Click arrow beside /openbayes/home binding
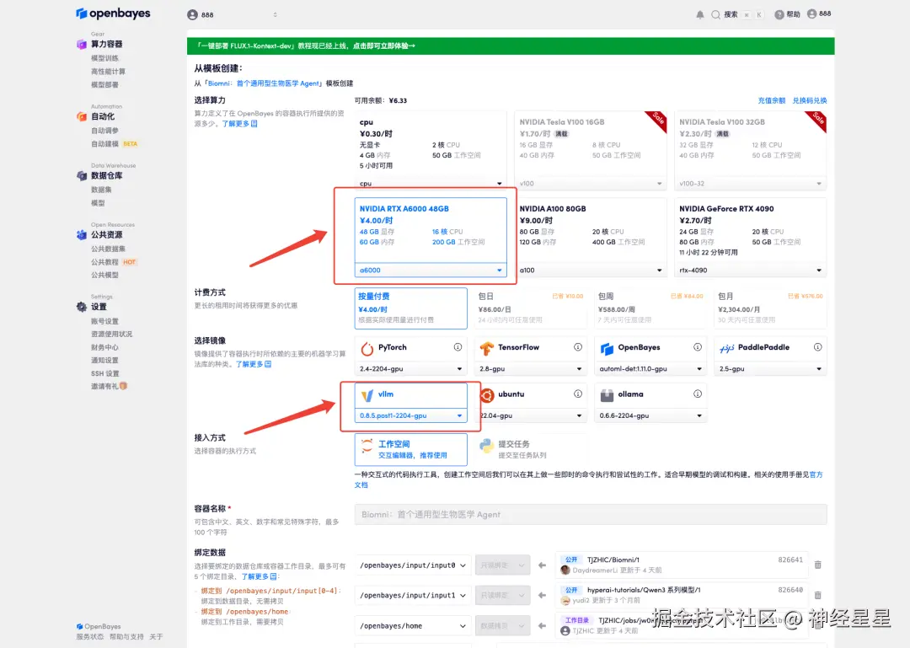 tap(542, 625)
